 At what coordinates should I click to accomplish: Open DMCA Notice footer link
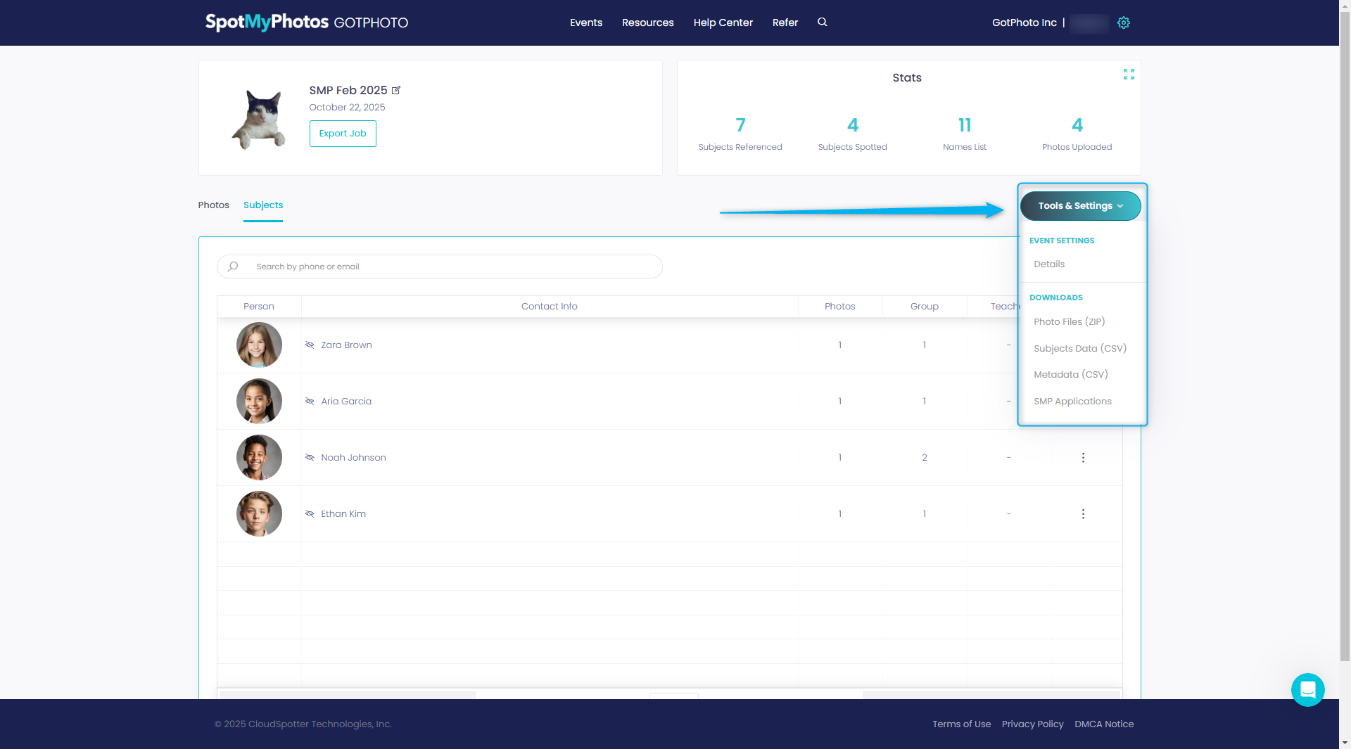(1104, 724)
